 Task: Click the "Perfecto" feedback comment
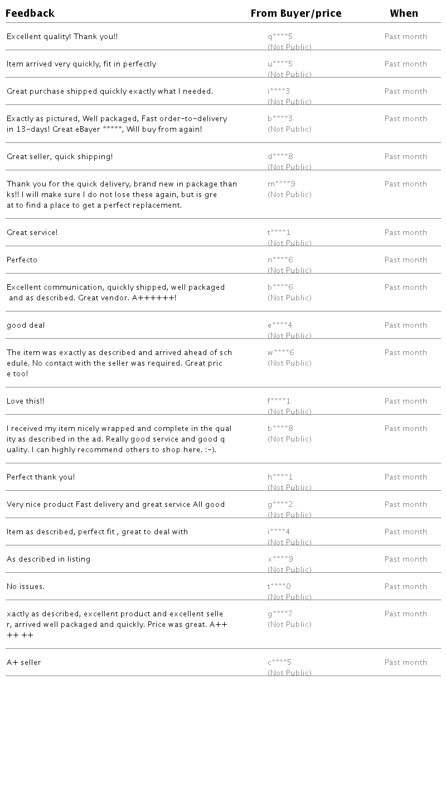click(x=22, y=260)
